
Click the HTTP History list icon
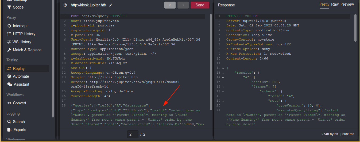9,34
